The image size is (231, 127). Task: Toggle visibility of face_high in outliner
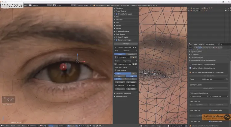pos(226,8)
